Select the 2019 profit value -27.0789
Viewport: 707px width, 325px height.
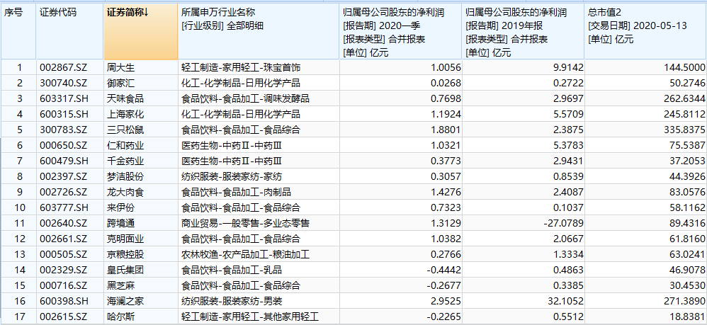(523, 223)
